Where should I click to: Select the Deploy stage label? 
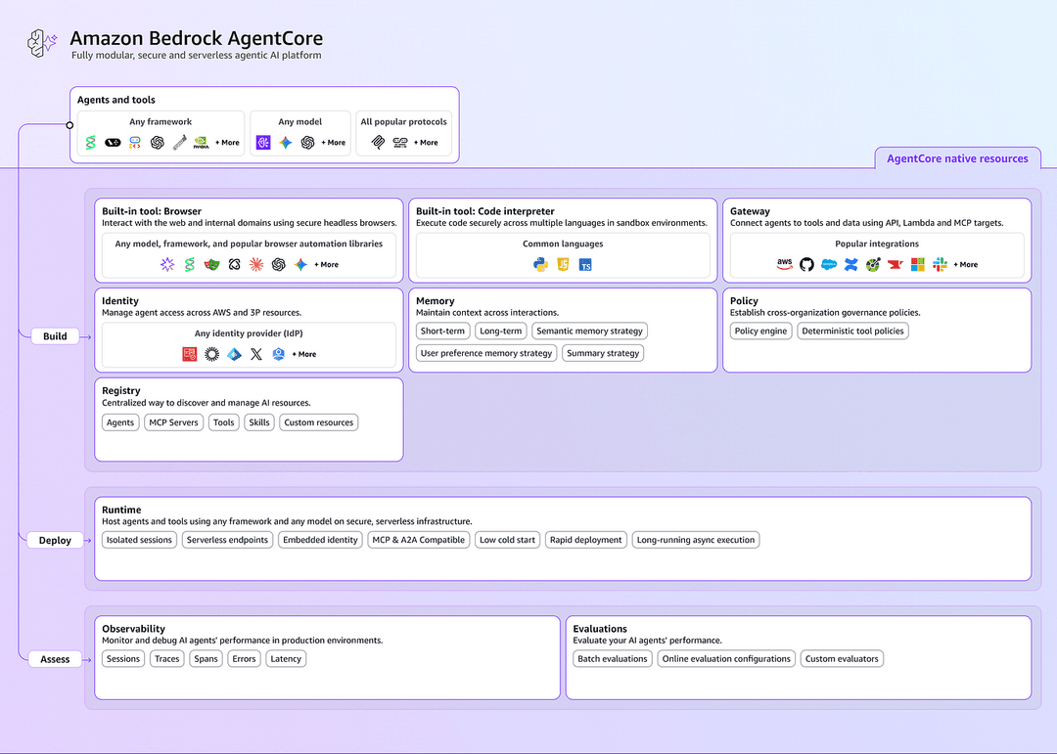coord(55,541)
